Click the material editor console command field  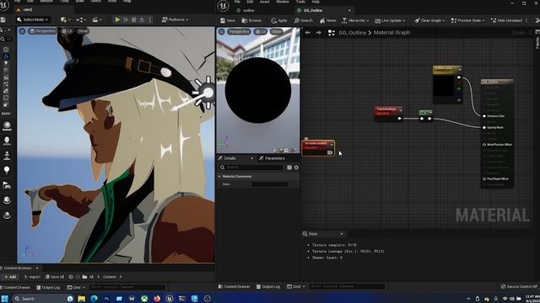coord(347,286)
